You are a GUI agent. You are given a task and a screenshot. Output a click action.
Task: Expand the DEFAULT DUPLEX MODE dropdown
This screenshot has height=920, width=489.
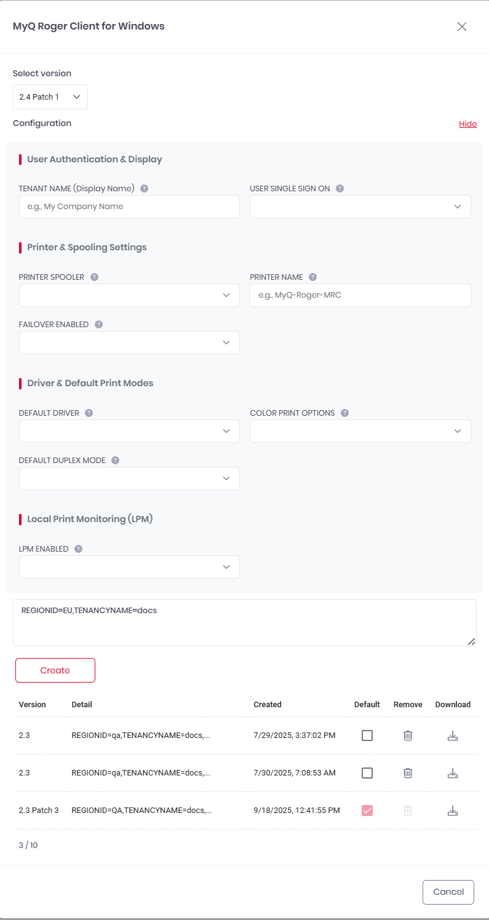tap(129, 478)
